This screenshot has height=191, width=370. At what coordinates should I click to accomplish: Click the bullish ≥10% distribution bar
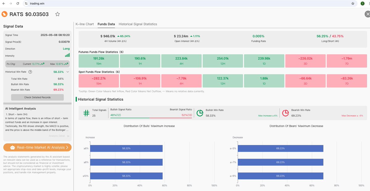point(126,176)
